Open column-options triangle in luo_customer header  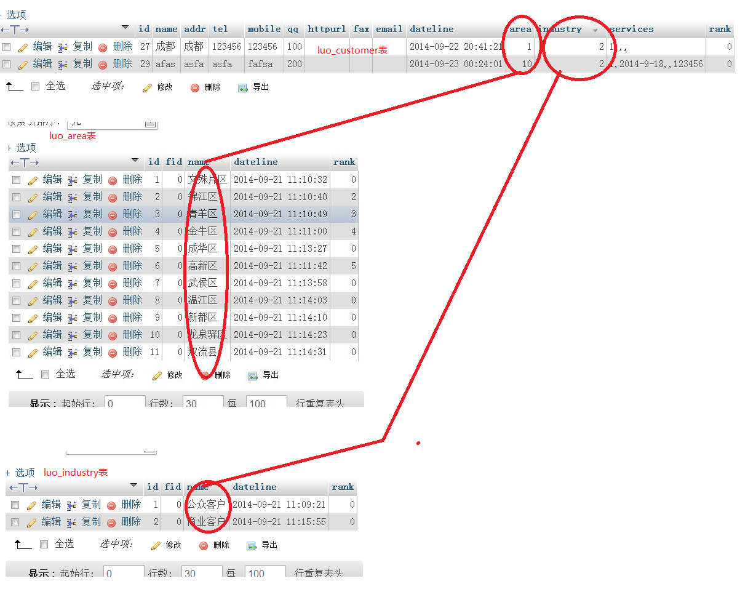coord(125,28)
